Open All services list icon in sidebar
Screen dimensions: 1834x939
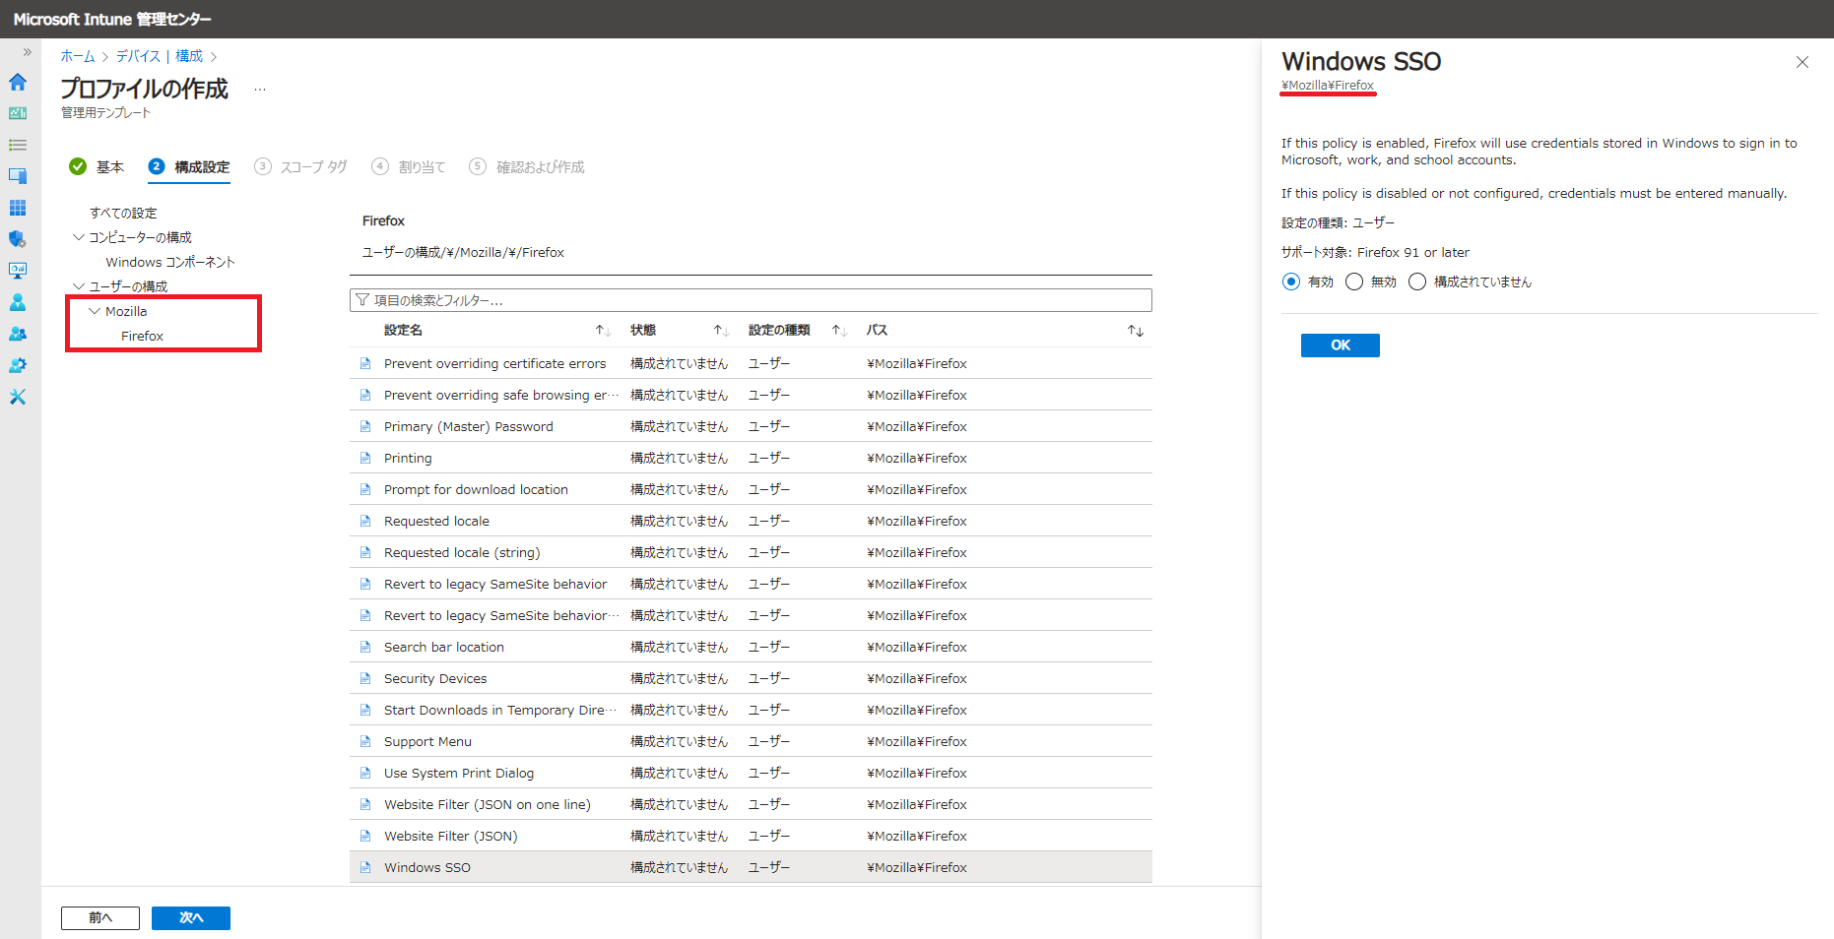click(x=18, y=145)
